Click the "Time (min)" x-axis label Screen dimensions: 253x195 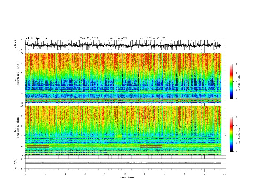click(x=128, y=177)
